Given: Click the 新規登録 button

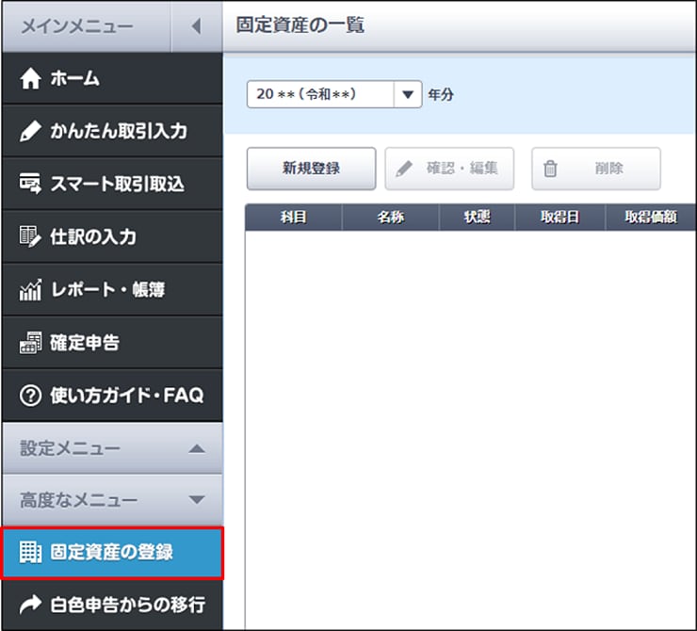Looking at the screenshot, I should tap(311, 169).
